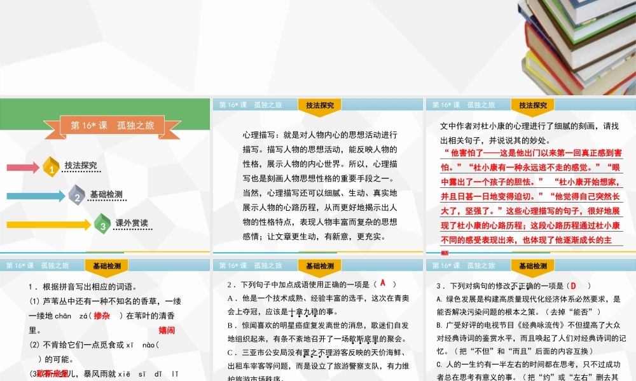This screenshot has height=381, width=636.
Task: Click the line (2) 不肯给它们一点觅食或
Action: [94, 345]
